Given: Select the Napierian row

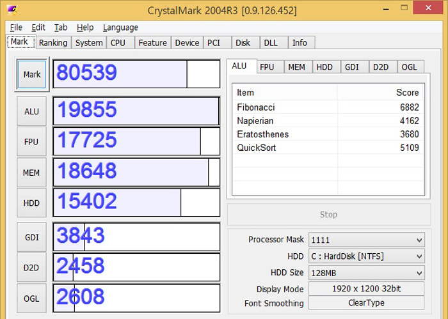Looking at the screenshot, I should [328, 120].
